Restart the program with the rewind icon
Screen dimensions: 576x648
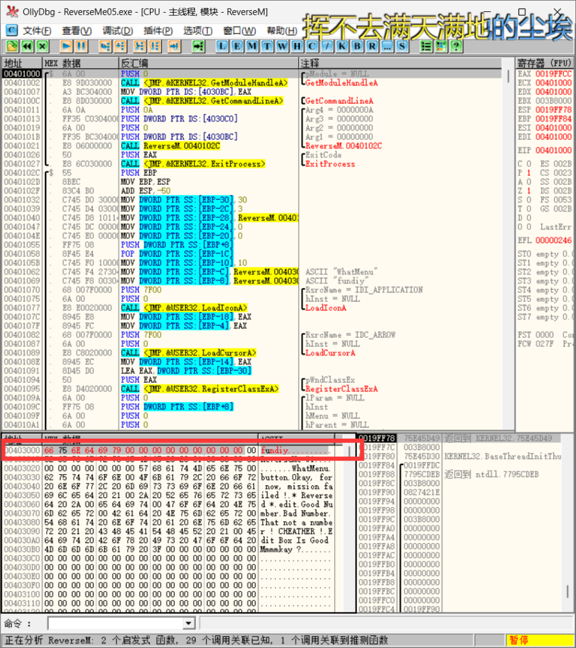coord(27,46)
